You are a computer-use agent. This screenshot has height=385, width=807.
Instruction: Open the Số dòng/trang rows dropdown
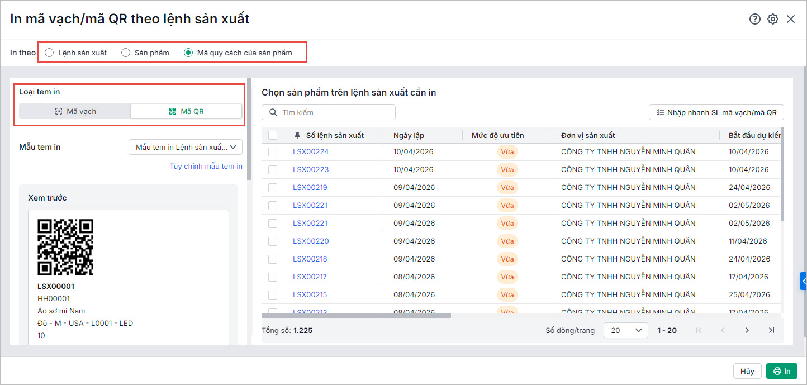pyautogui.click(x=625, y=330)
